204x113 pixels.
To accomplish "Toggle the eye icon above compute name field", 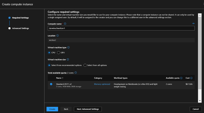I will click(x=193, y=23).
